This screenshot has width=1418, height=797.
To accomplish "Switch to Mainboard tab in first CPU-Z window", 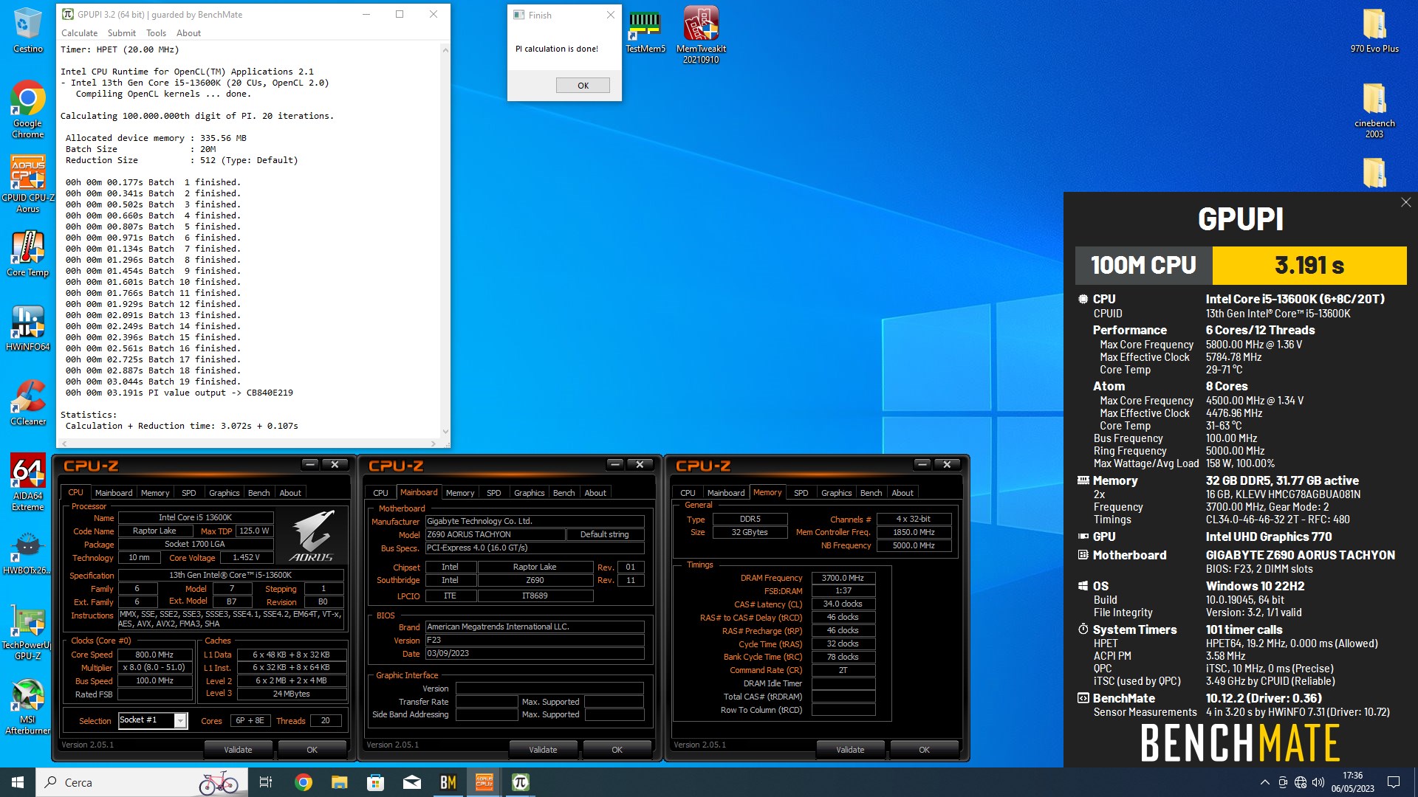I will pos(114,493).
